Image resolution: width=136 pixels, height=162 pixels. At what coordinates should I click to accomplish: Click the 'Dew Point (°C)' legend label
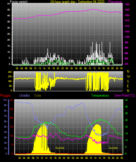[x=125, y=95]
